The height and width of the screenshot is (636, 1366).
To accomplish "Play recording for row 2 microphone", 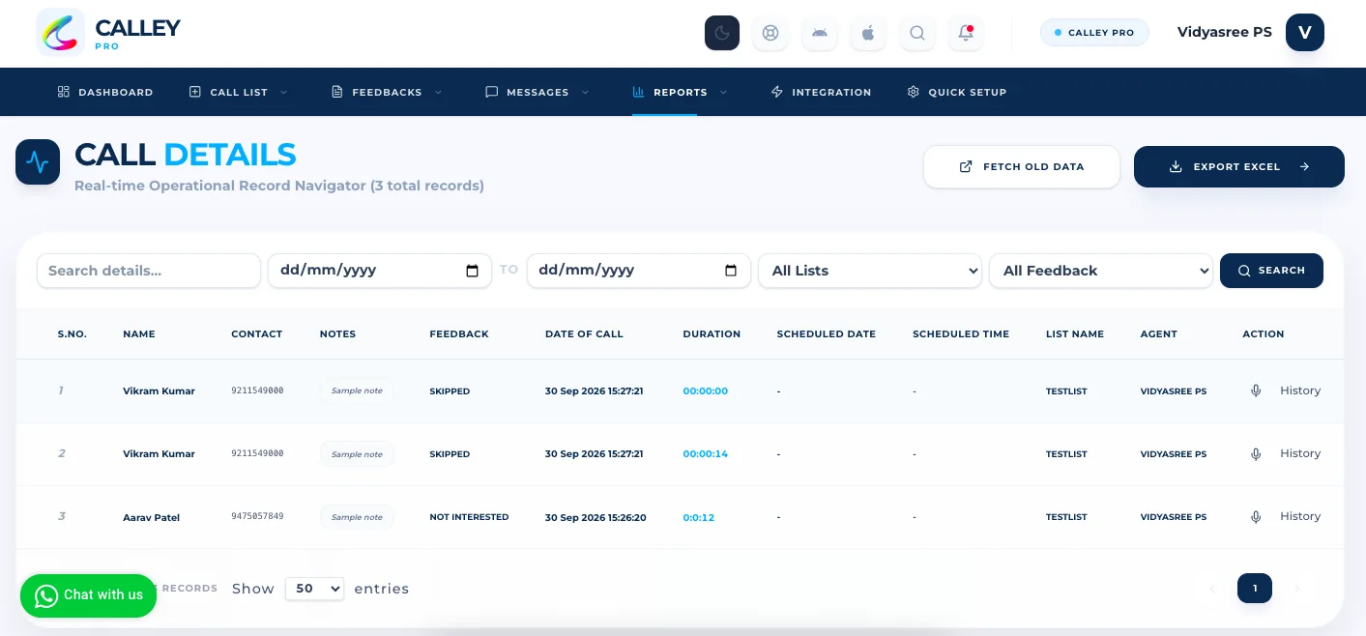I will 1256,453.
